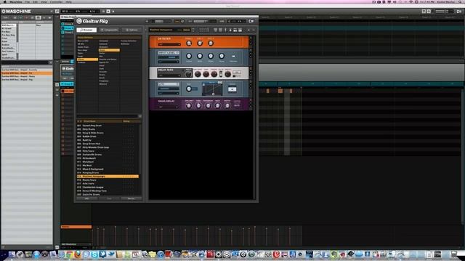Toggle the Mute button on Quad Delay
465x261 pixels.
tap(237, 105)
